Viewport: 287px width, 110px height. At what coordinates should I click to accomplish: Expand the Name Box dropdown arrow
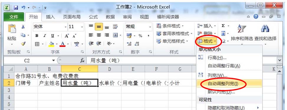click(53, 60)
